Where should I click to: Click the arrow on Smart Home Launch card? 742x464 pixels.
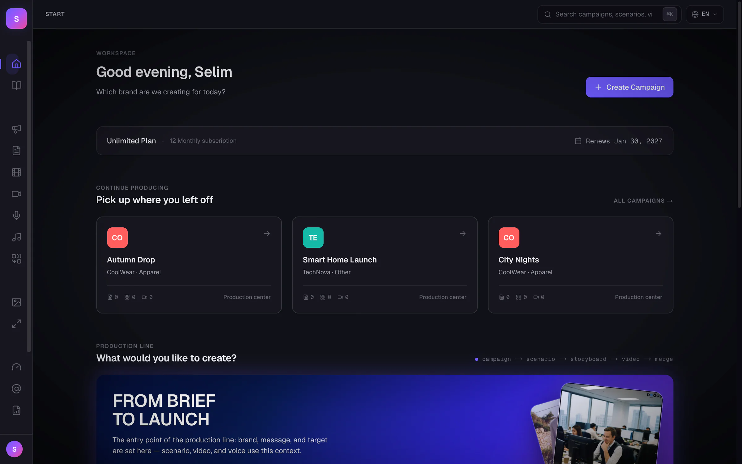(x=463, y=234)
